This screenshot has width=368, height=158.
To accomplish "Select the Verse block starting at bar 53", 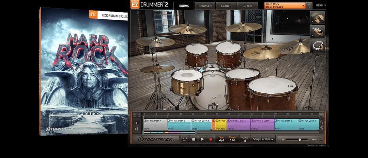I will (308, 124).
